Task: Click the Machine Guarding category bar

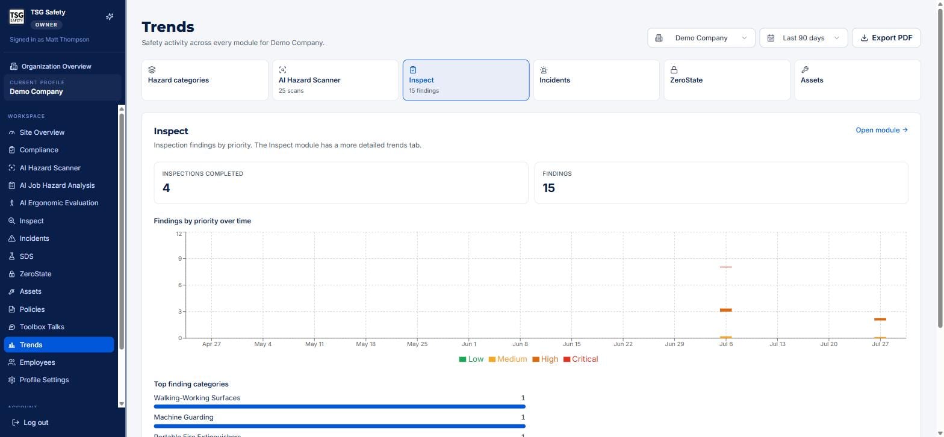Action: [340, 426]
